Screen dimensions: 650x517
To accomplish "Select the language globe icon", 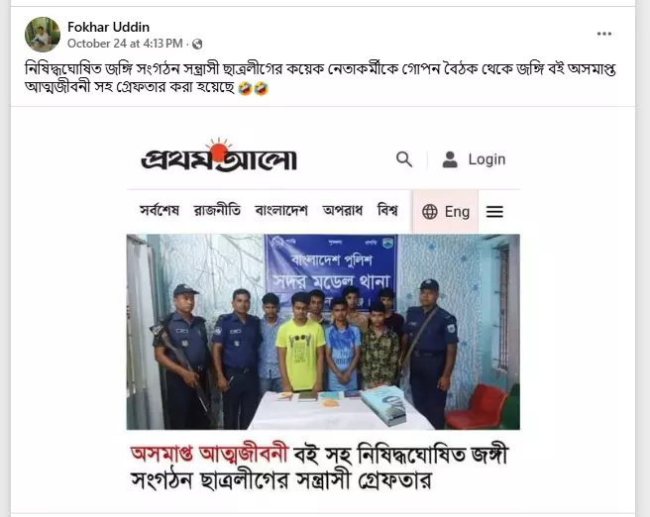I will (429, 212).
